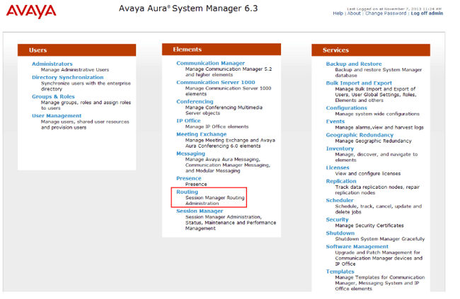Screen dimensions: 460x299
Task: Open Groups & Roles
Action: 53,97
